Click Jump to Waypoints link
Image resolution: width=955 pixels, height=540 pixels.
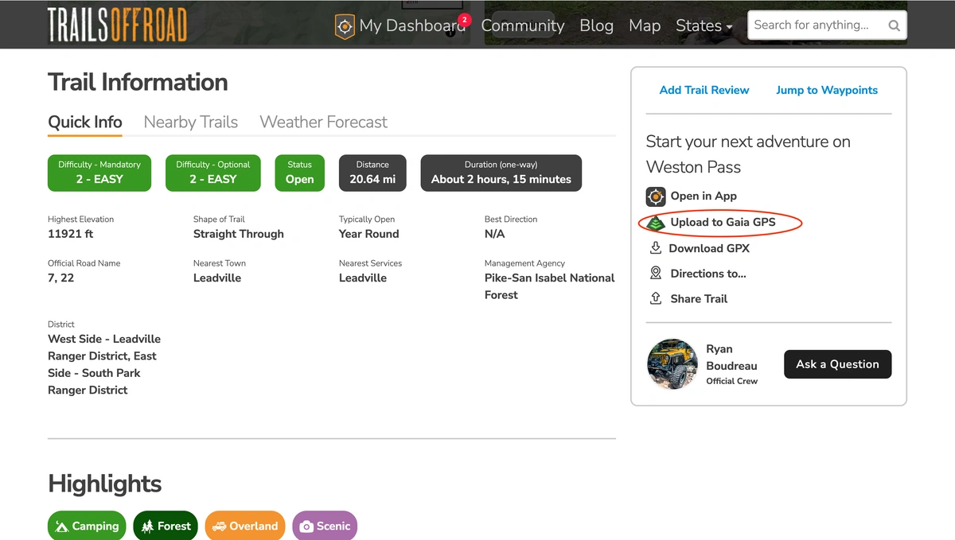[827, 91]
